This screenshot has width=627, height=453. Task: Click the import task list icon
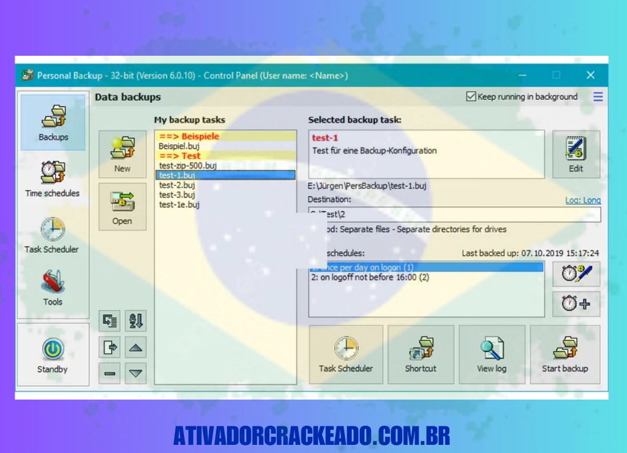pyautogui.click(x=110, y=321)
